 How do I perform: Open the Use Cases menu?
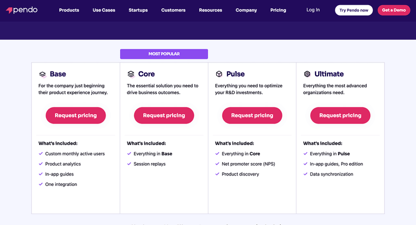coord(104,10)
